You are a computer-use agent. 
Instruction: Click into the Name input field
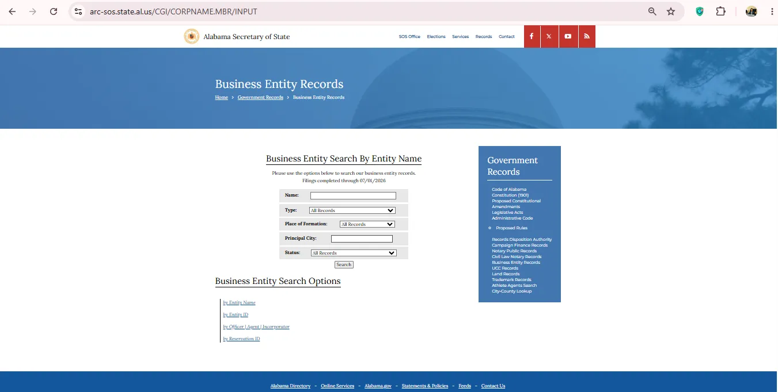click(353, 195)
